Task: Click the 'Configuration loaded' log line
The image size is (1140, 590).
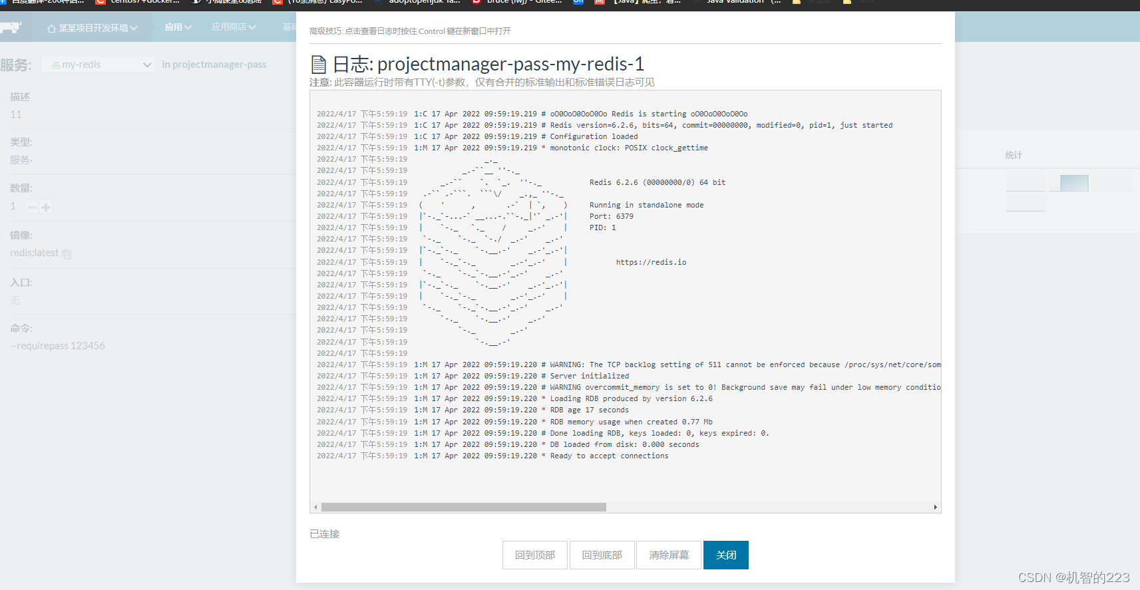Action: (x=477, y=136)
